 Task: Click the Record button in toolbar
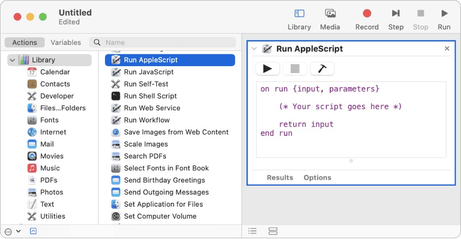click(366, 19)
